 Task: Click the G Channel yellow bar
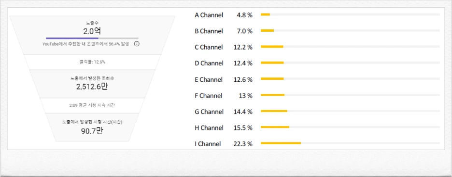274,111
